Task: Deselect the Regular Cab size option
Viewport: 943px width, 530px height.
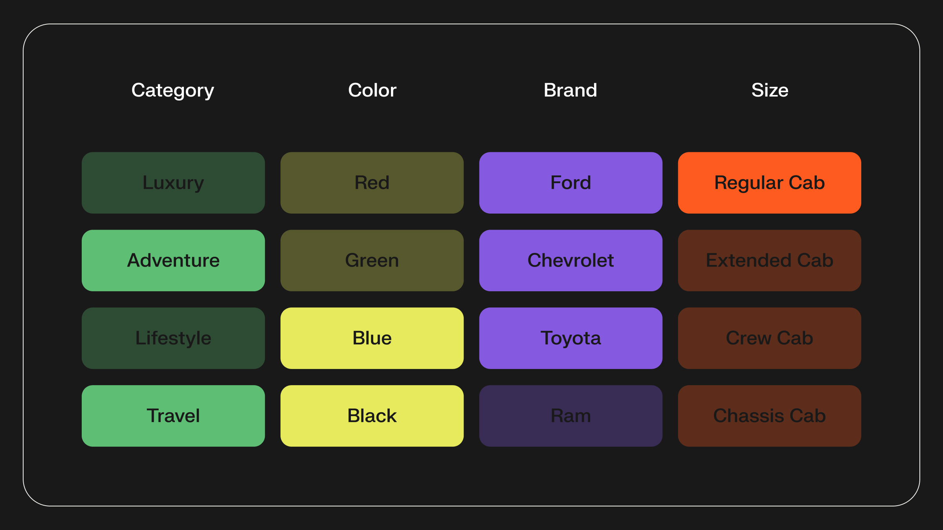Action: [770, 183]
